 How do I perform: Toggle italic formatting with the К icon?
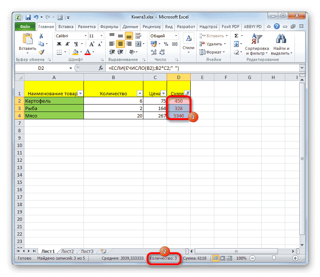coord(67,44)
